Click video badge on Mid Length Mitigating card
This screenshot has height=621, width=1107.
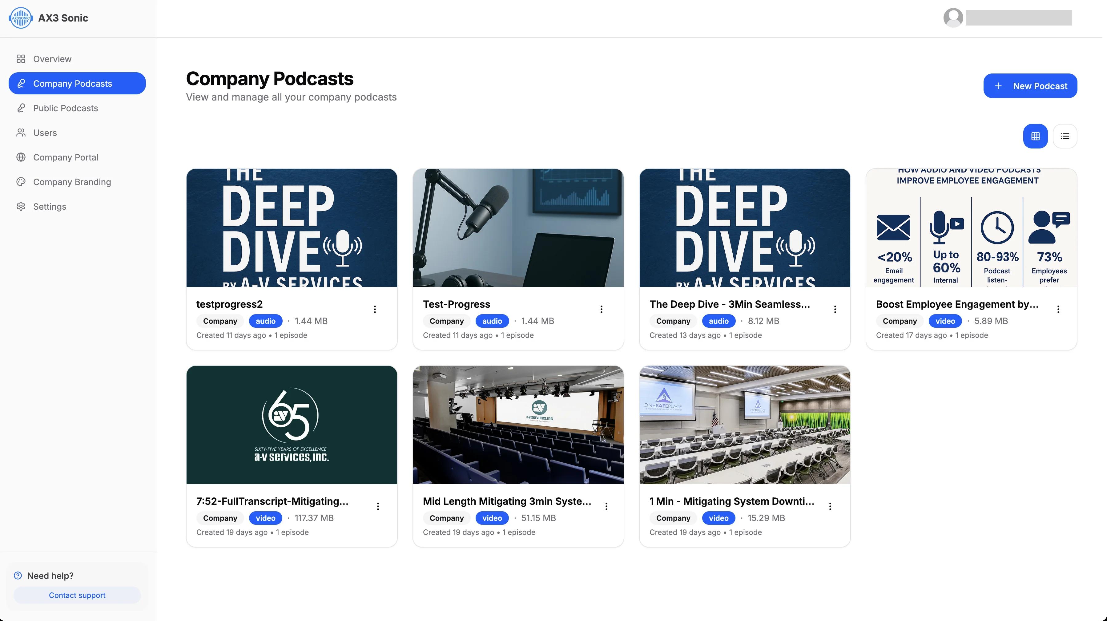pyautogui.click(x=492, y=518)
